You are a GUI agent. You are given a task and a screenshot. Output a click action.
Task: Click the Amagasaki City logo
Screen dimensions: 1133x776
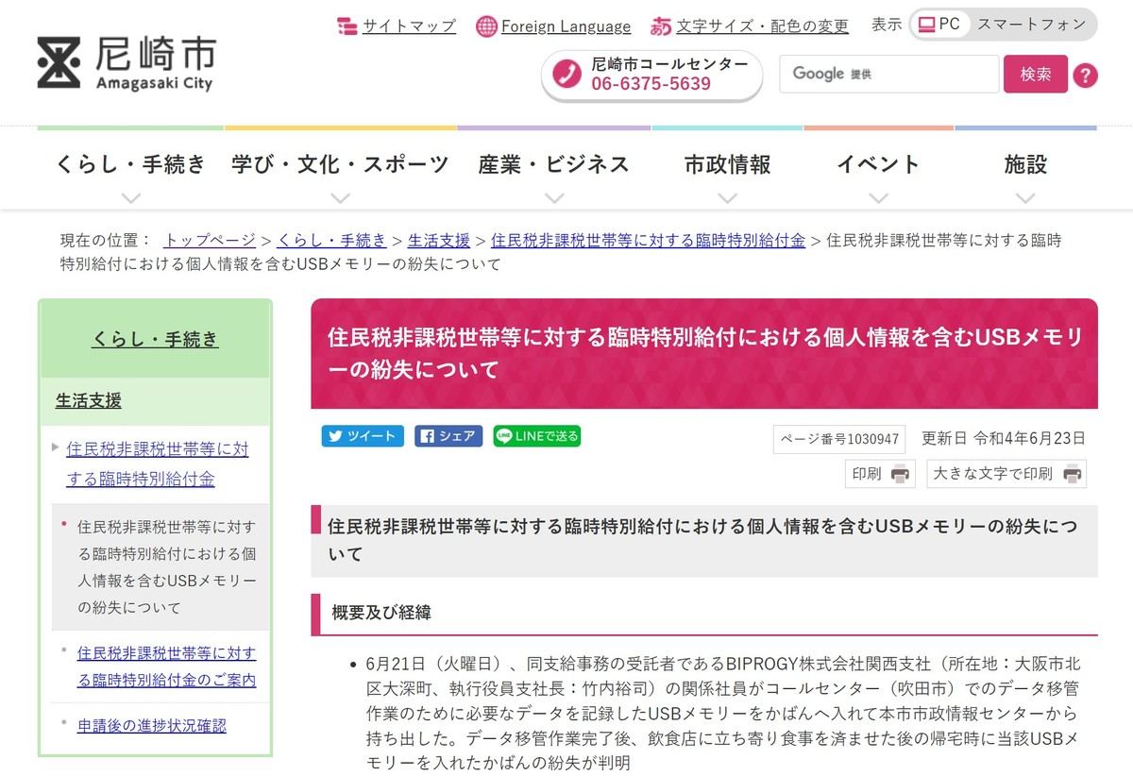point(125,63)
